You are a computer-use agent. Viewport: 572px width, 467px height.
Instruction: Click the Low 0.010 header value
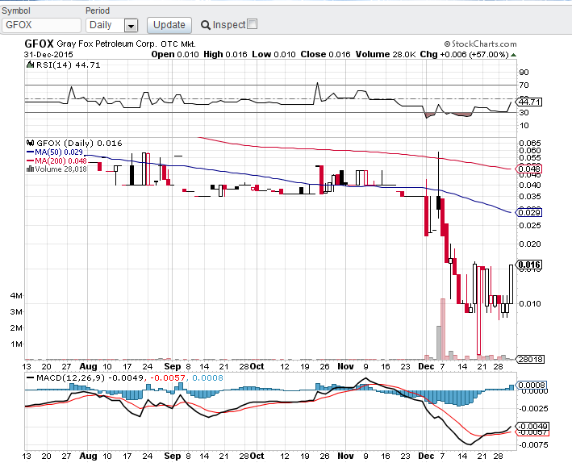[x=274, y=54]
